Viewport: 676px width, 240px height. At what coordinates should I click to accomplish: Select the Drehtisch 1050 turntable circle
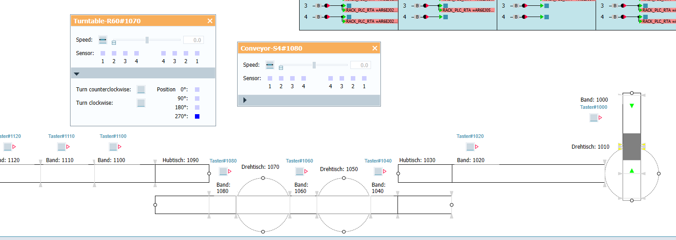tap(344, 205)
